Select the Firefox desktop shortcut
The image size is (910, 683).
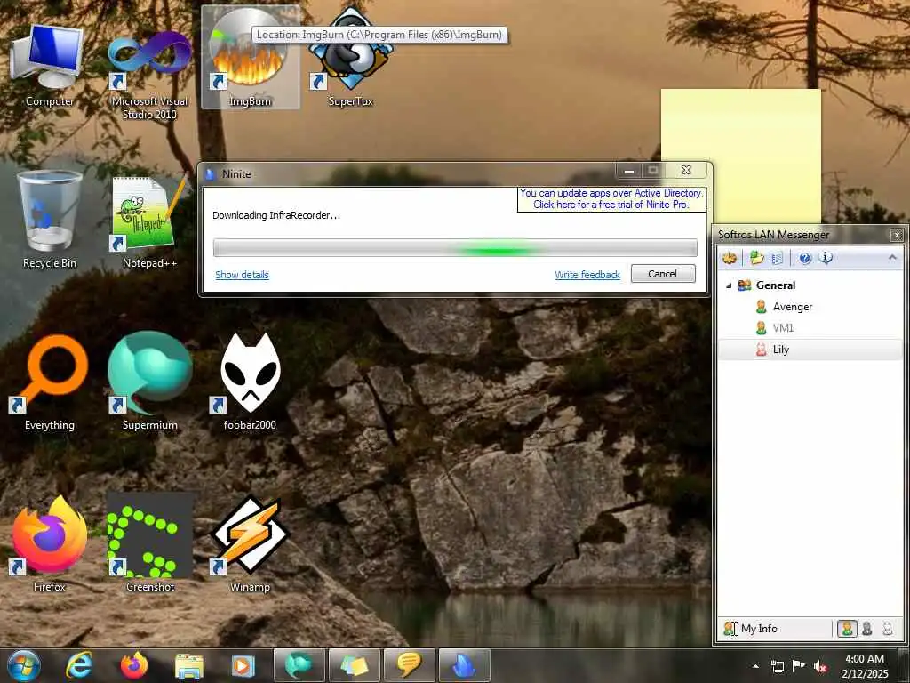[x=50, y=543]
